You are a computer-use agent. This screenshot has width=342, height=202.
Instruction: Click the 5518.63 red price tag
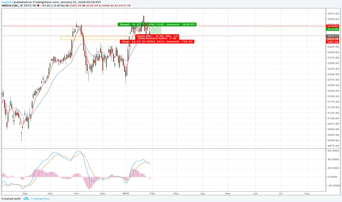tap(332, 26)
